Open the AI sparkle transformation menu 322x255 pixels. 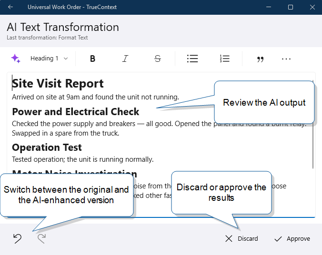pos(16,59)
